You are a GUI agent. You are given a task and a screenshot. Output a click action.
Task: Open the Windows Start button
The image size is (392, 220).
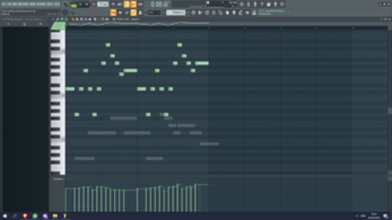point(5,216)
